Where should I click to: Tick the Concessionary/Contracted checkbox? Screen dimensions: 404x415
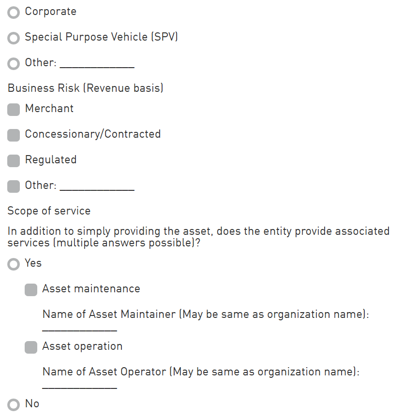pyautogui.click(x=14, y=135)
